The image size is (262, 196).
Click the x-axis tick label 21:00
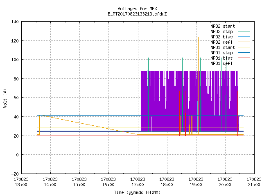click(x=254, y=185)
